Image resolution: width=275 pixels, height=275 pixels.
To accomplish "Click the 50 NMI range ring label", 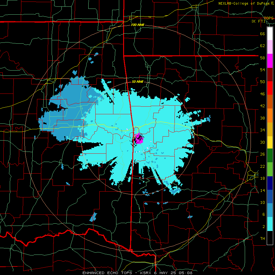I will tap(137, 82).
